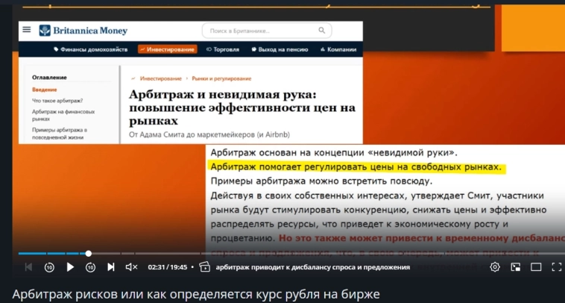Click line Примеры арбитража можно встретить повсюду
The height and width of the screenshot is (303, 565).
point(321,181)
